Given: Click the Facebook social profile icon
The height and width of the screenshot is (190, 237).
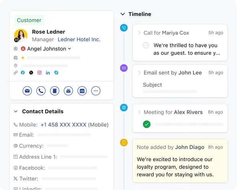Looking at the screenshot, I should [23, 72].
